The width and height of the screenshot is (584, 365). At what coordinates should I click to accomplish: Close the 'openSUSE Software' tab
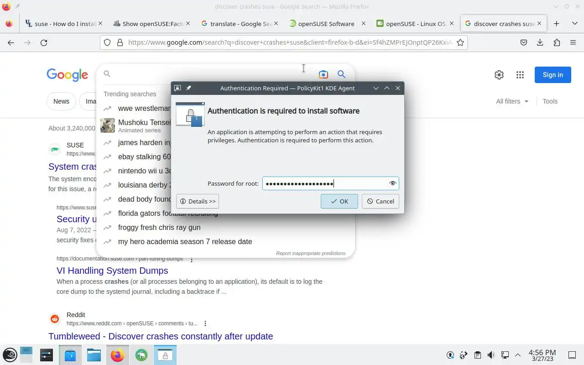364,23
